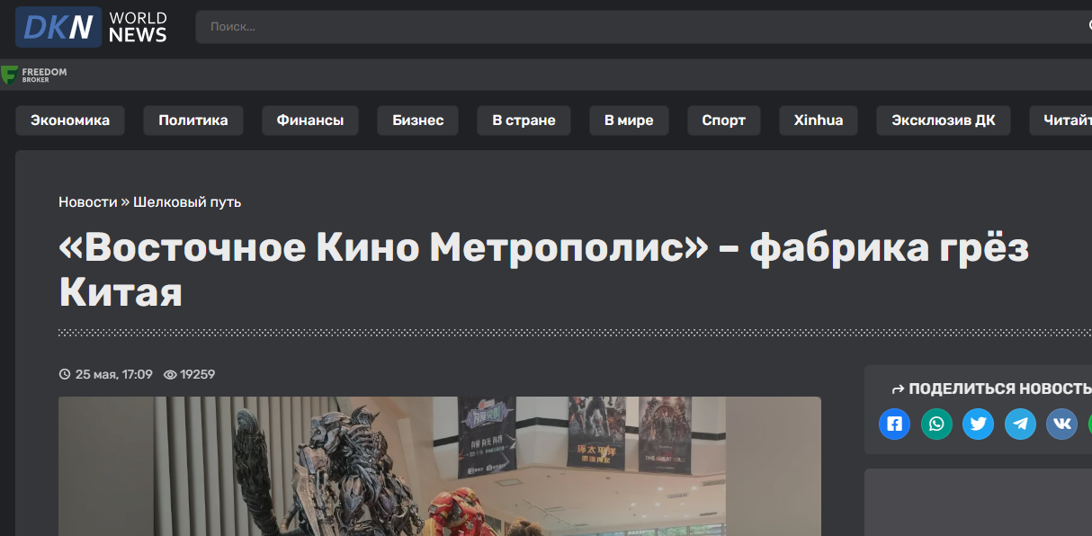Share the article via Telegram
This screenshot has height=536, width=1092.
1020,424
